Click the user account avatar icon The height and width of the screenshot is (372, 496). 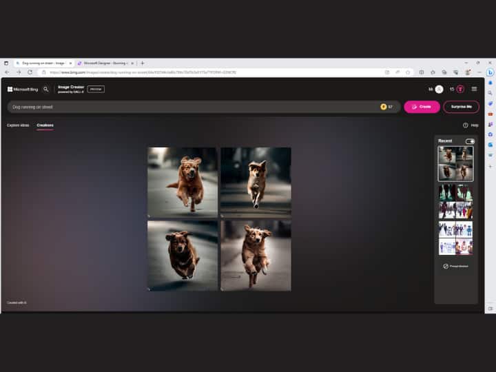click(439, 89)
